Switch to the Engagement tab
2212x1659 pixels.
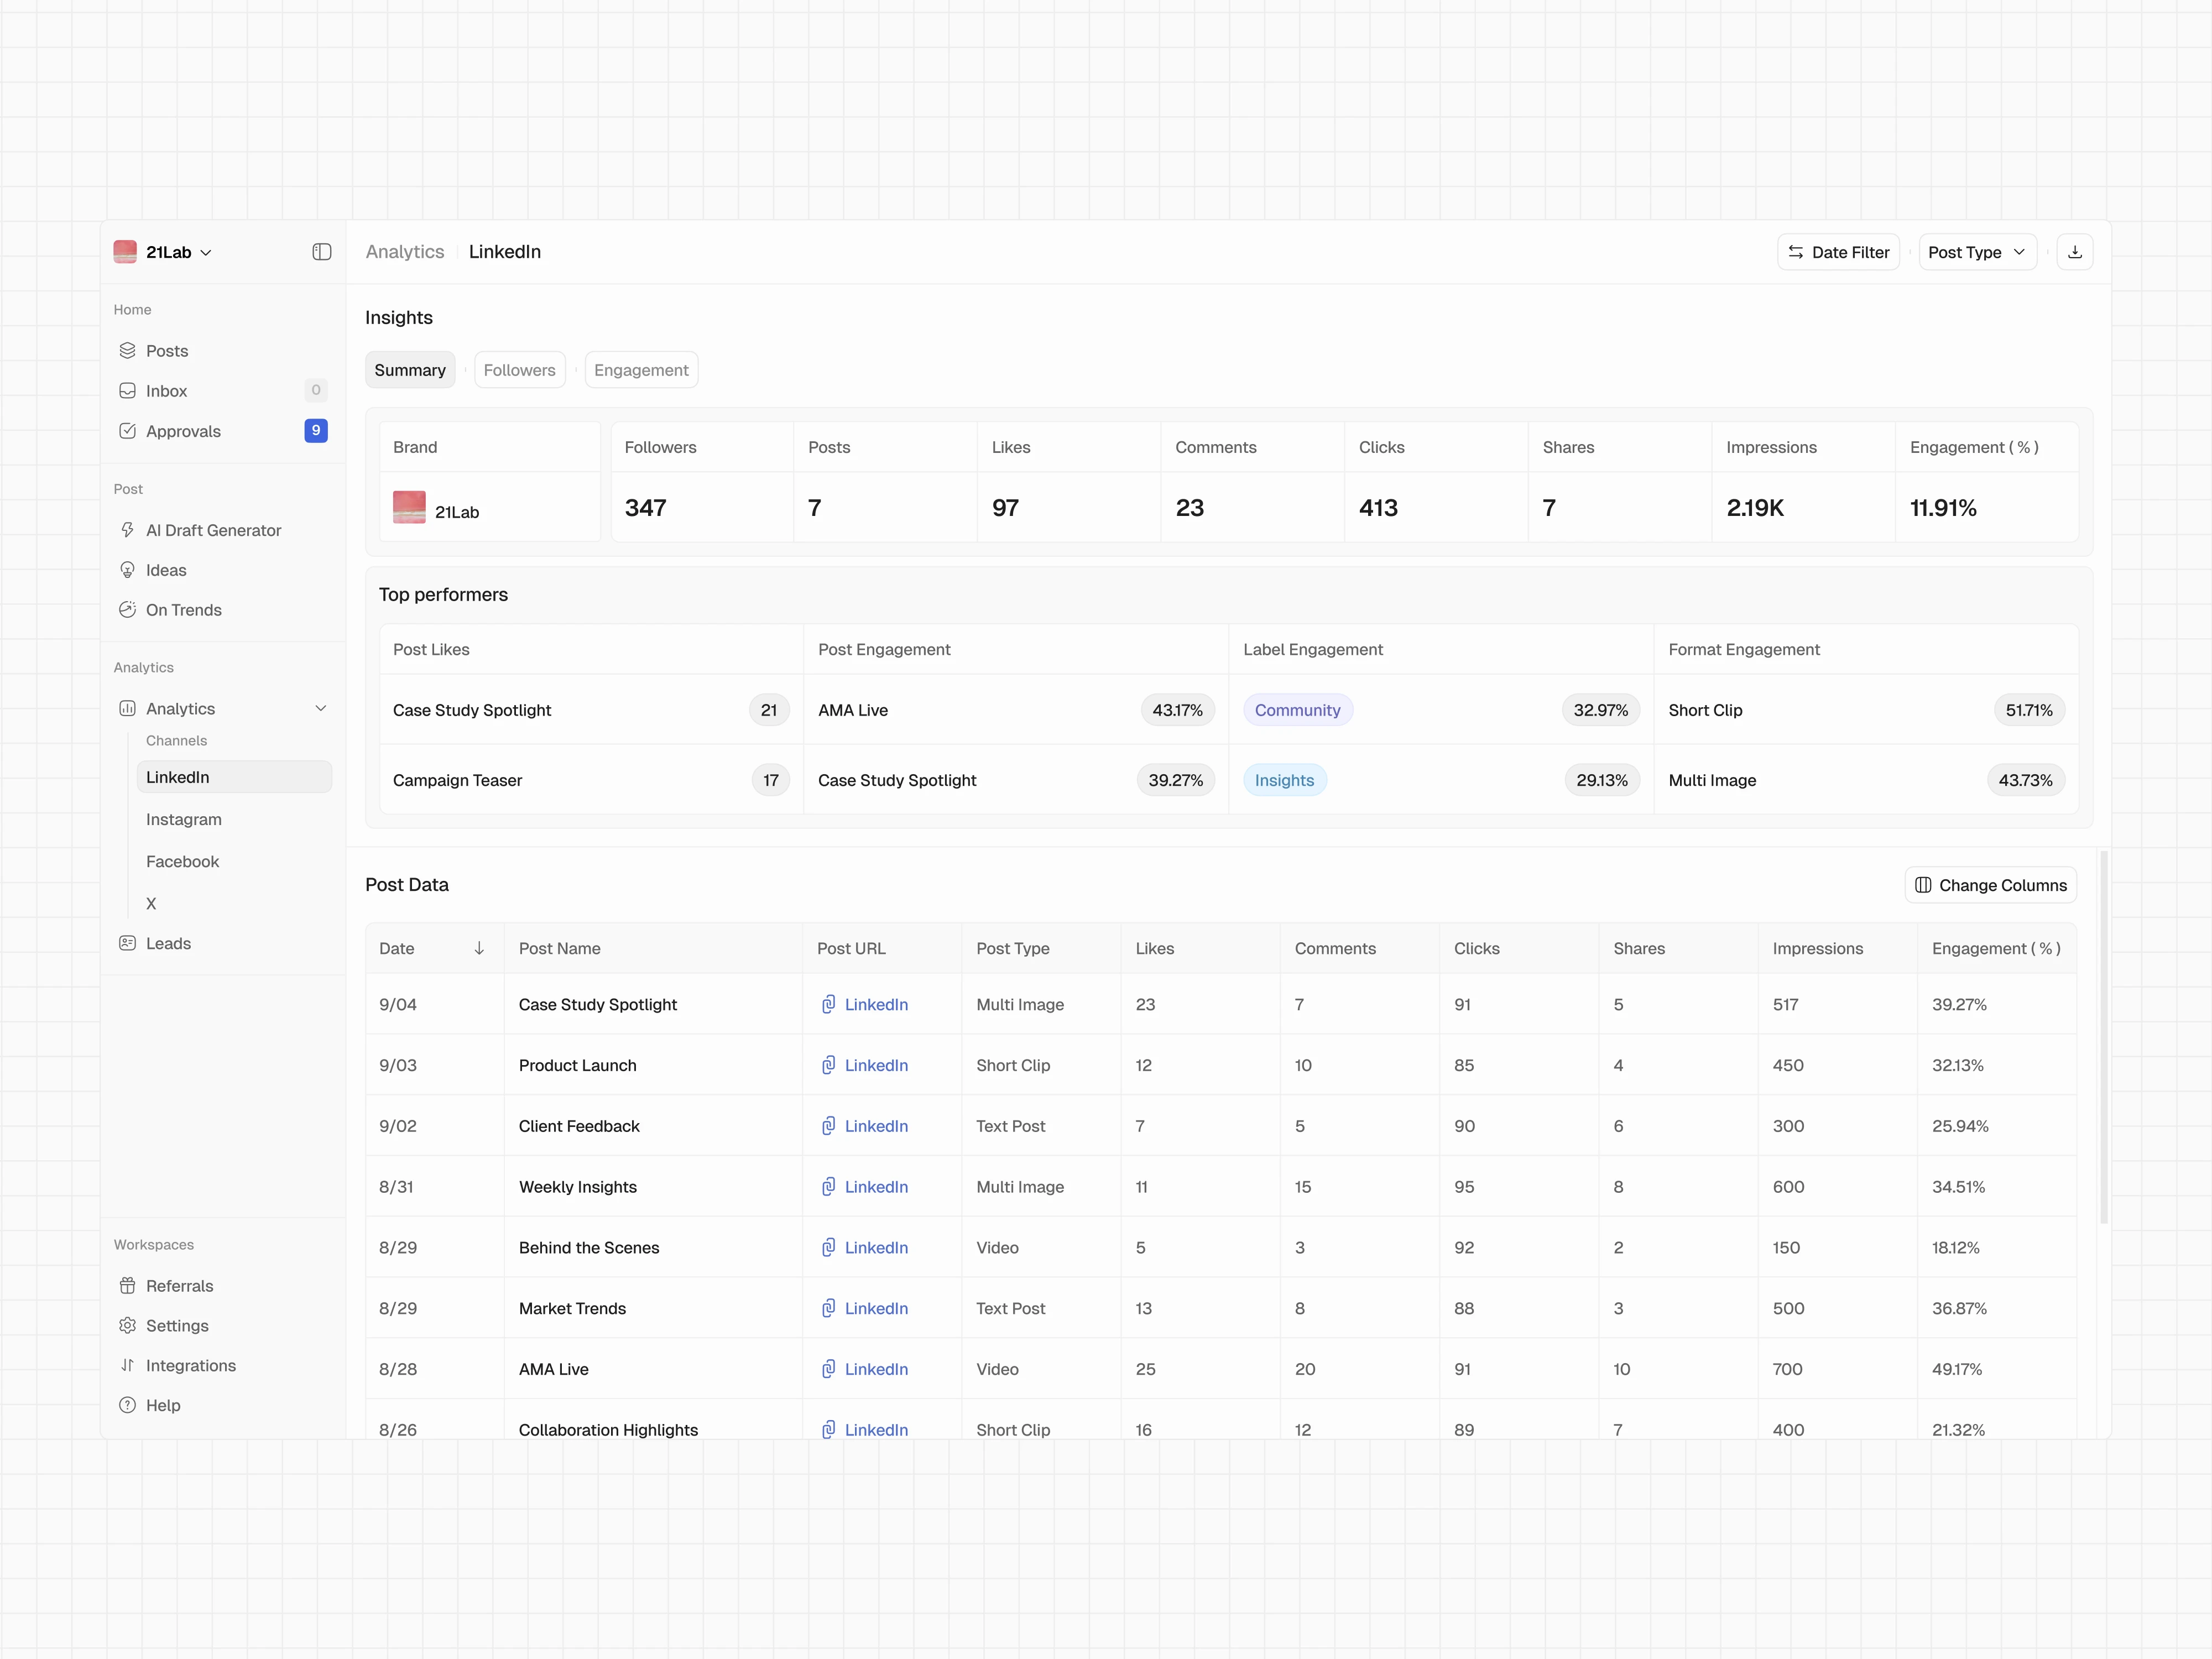[x=641, y=370]
